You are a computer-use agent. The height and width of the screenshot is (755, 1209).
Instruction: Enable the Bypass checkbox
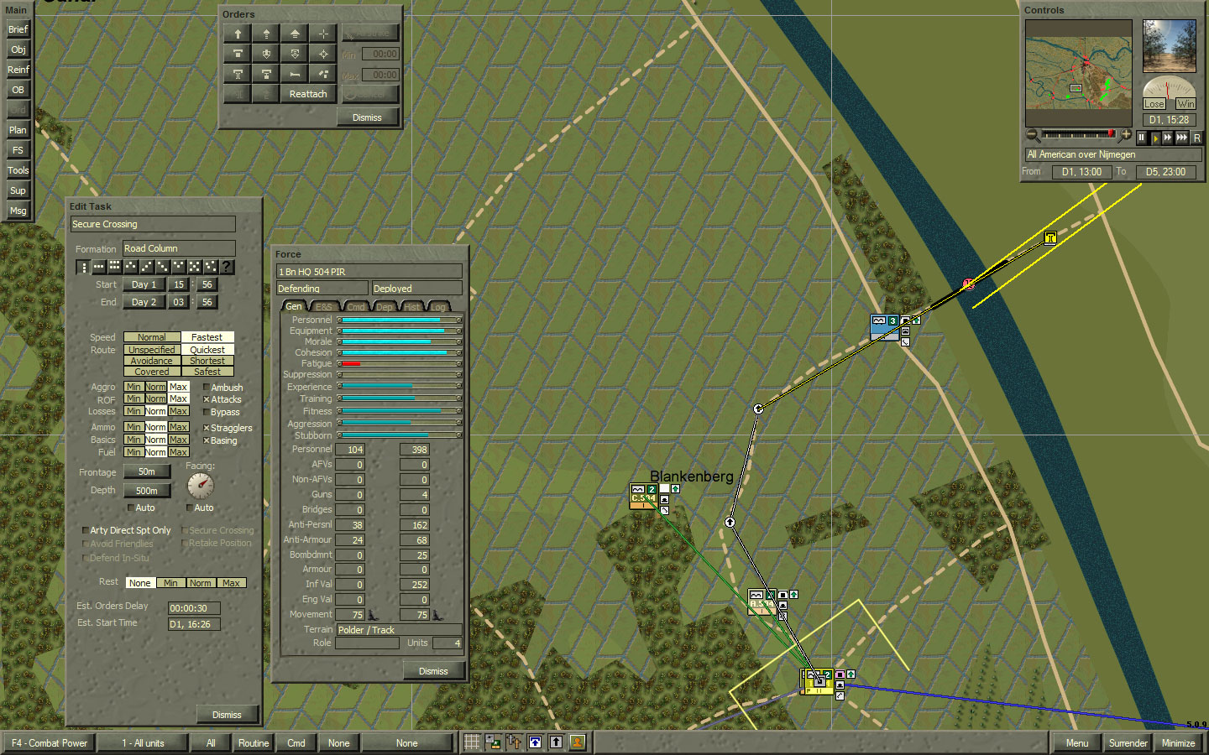click(207, 412)
